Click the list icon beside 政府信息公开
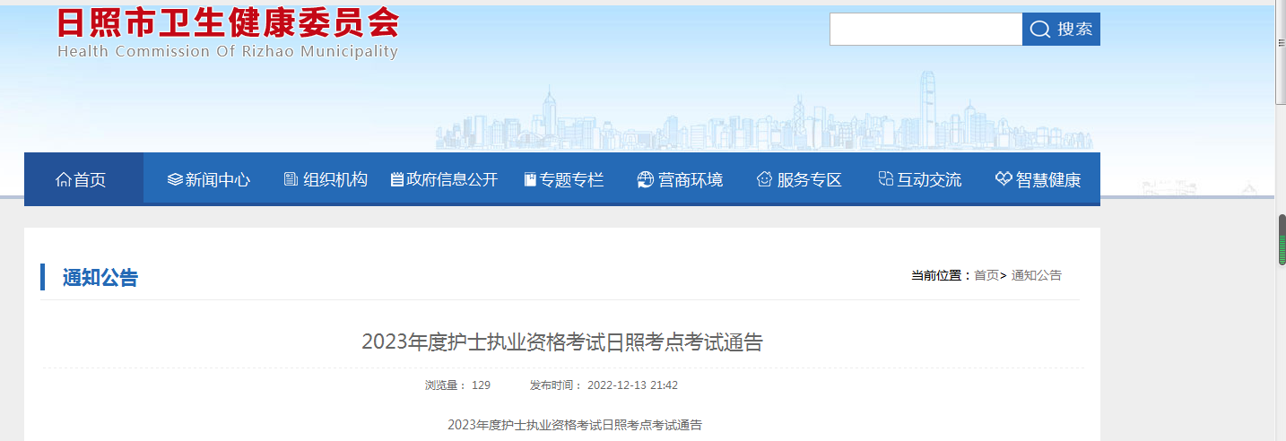 pos(397,179)
